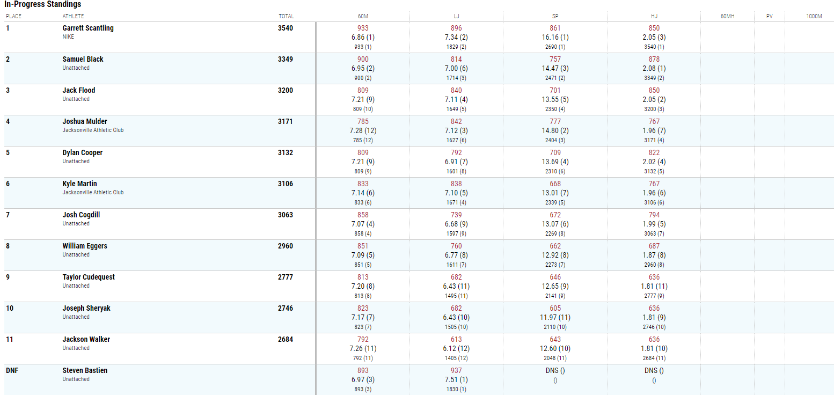Select the Jack Flood athlete link
This screenshot has height=395, width=834.
(79, 90)
